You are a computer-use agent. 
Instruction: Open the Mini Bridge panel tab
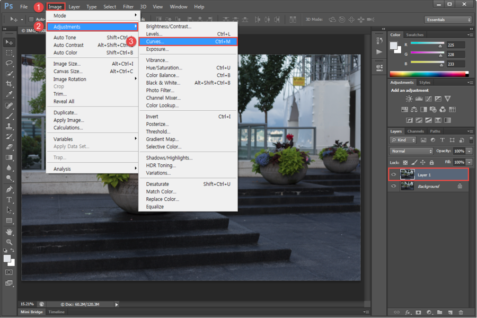click(x=32, y=312)
